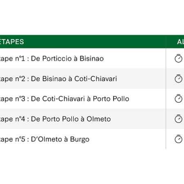Click Coti-Chiavari text in the second row
Screen dimensions: 184x184
(x=96, y=79)
